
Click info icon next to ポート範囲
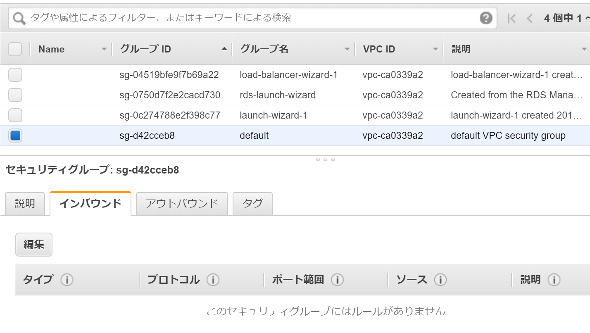coord(337,280)
